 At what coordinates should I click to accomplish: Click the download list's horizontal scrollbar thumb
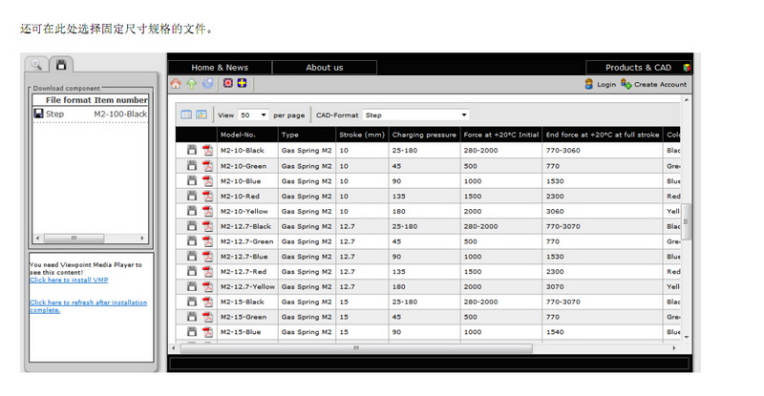tap(74, 239)
